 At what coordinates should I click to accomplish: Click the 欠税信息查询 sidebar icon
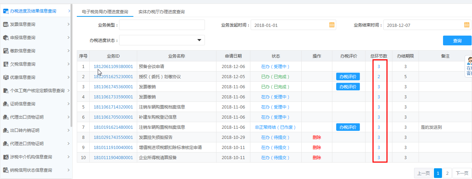point(6,64)
